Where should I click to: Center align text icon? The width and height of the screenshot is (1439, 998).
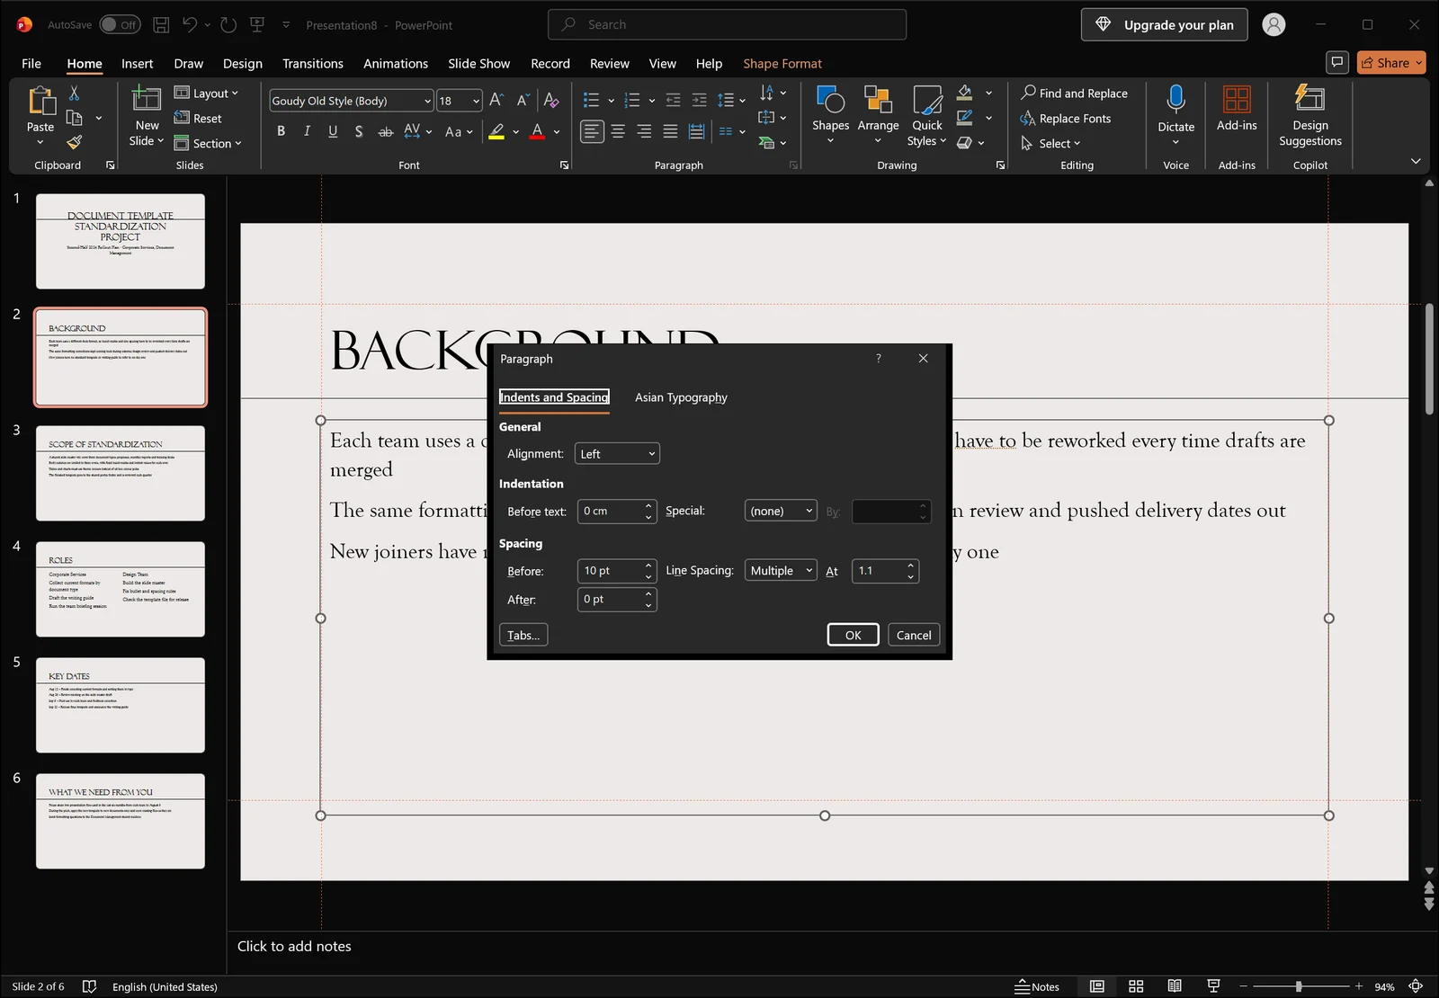(618, 131)
